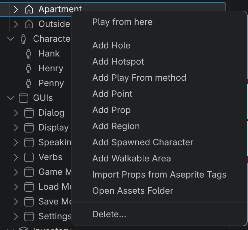
Task: Click the Outside room house icon
Action: [x=29, y=24]
